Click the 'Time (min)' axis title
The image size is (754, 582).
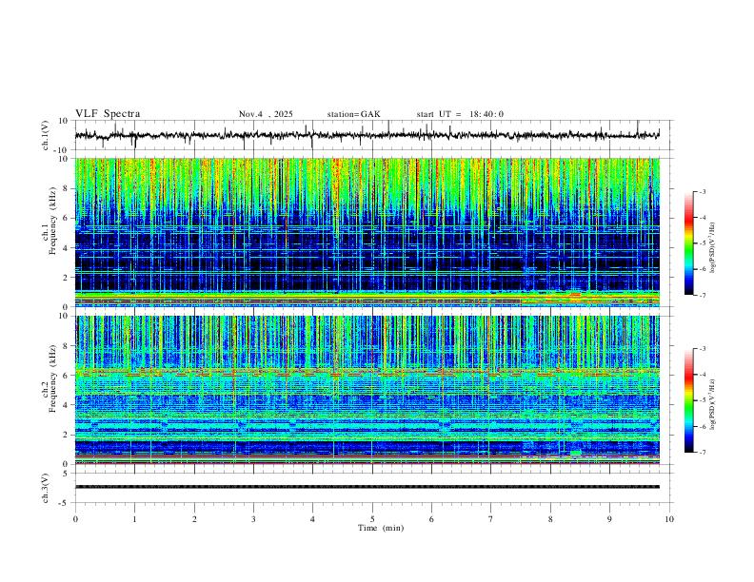(381, 528)
